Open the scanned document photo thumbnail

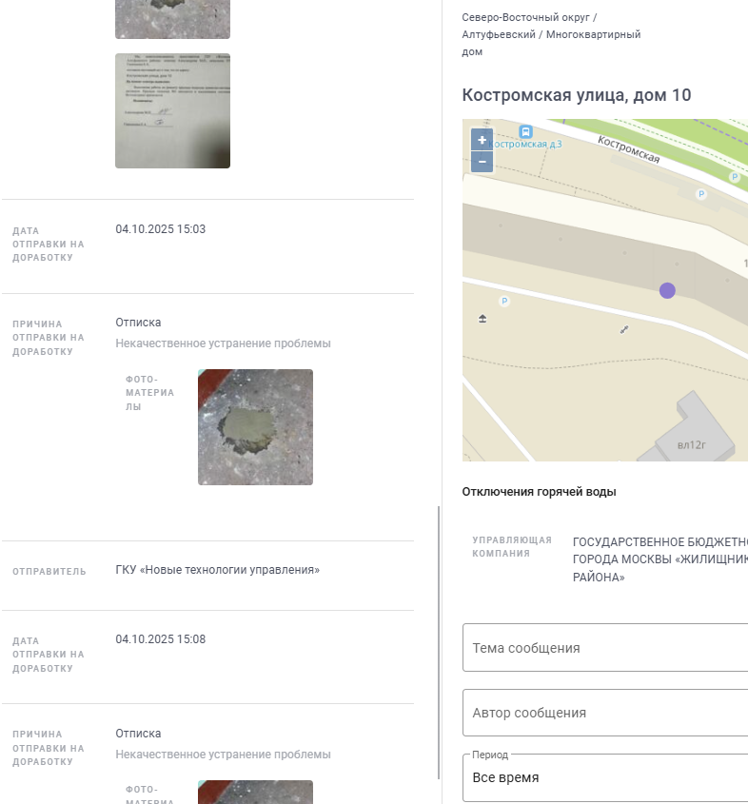[x=173, y=110]
